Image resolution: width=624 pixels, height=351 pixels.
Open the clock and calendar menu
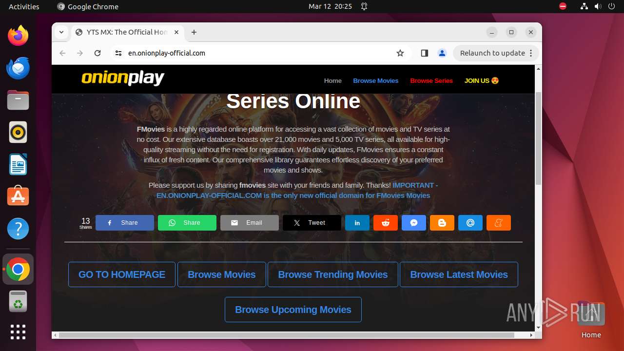pos(330,7)
